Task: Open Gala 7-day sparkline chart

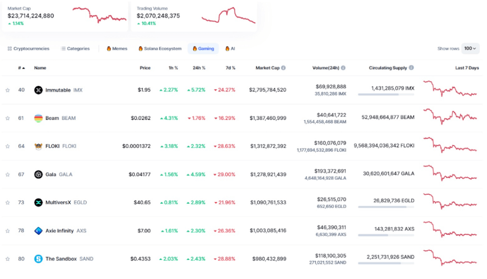Action: tap(450, 173)
